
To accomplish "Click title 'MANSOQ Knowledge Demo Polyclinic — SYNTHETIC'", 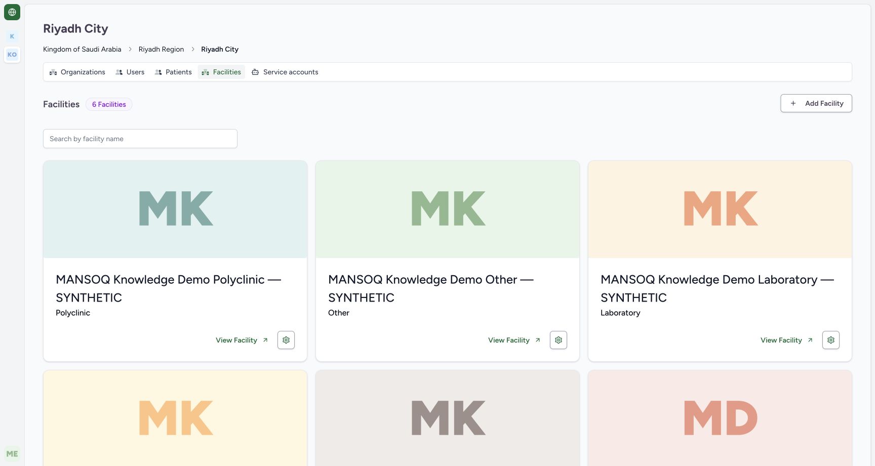I will point(169,288).
